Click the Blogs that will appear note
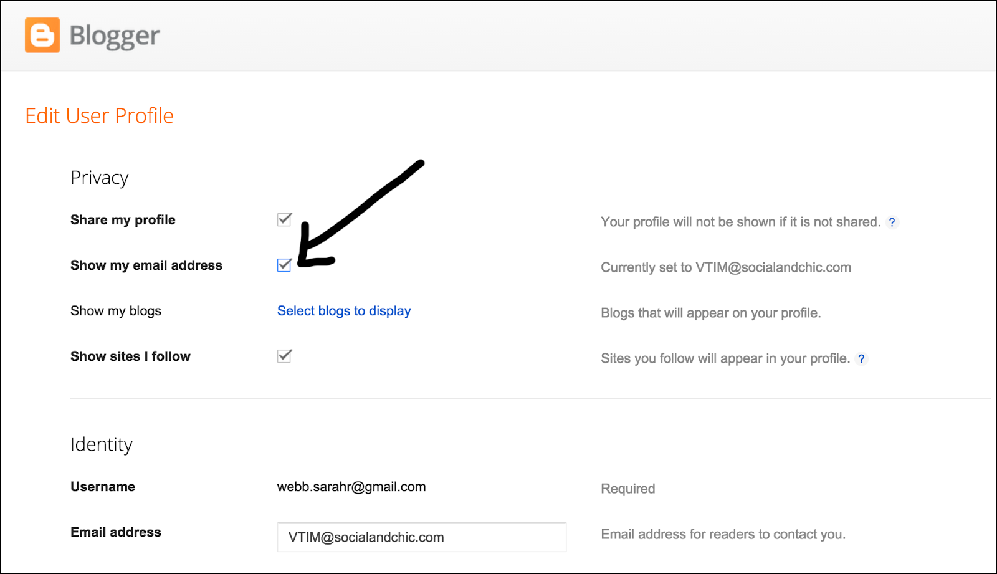Screen dimensions: 997x574 point(712,312)
